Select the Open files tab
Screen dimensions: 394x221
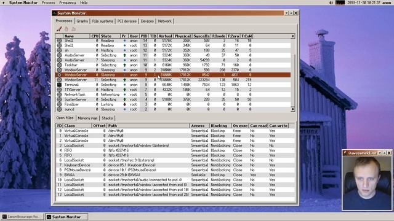tap(65, 118)
